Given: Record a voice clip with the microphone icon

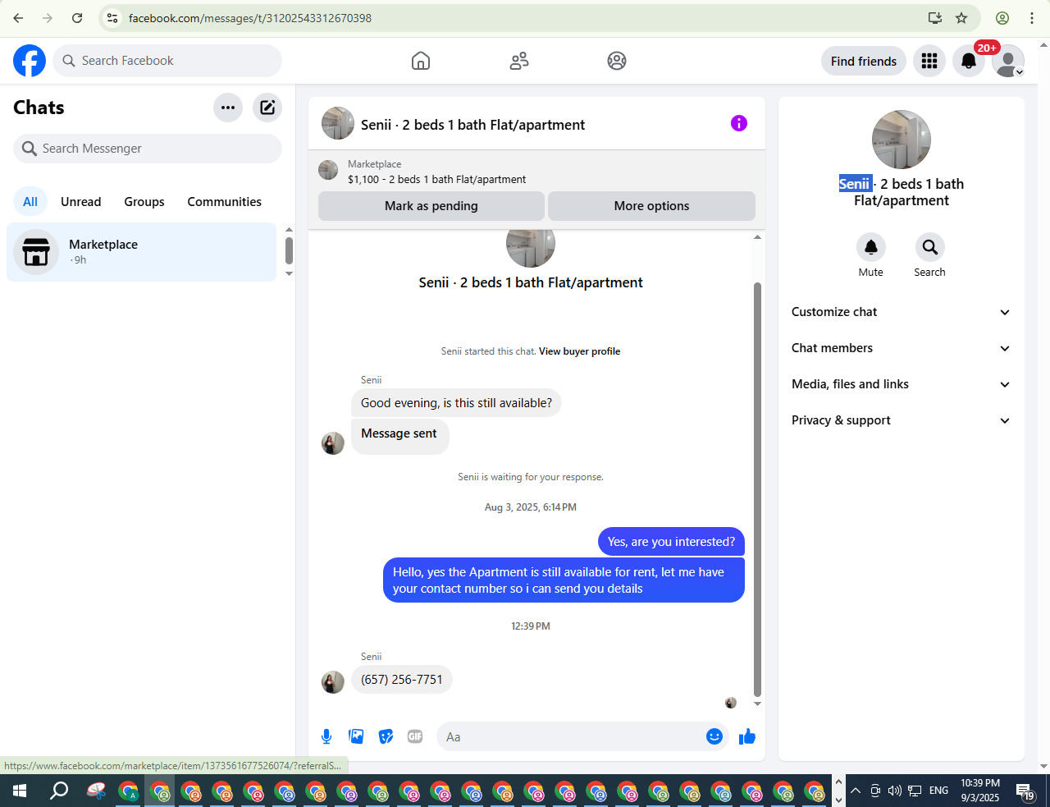Looking at the screenshot, I should click(x=326, y=736).
